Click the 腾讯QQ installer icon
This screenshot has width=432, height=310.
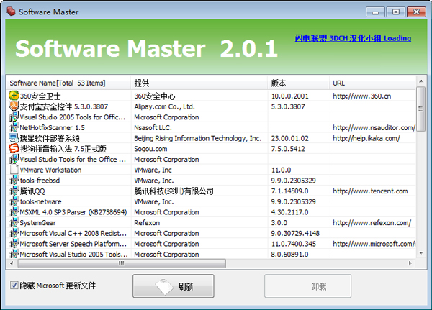tap(14, 191)
